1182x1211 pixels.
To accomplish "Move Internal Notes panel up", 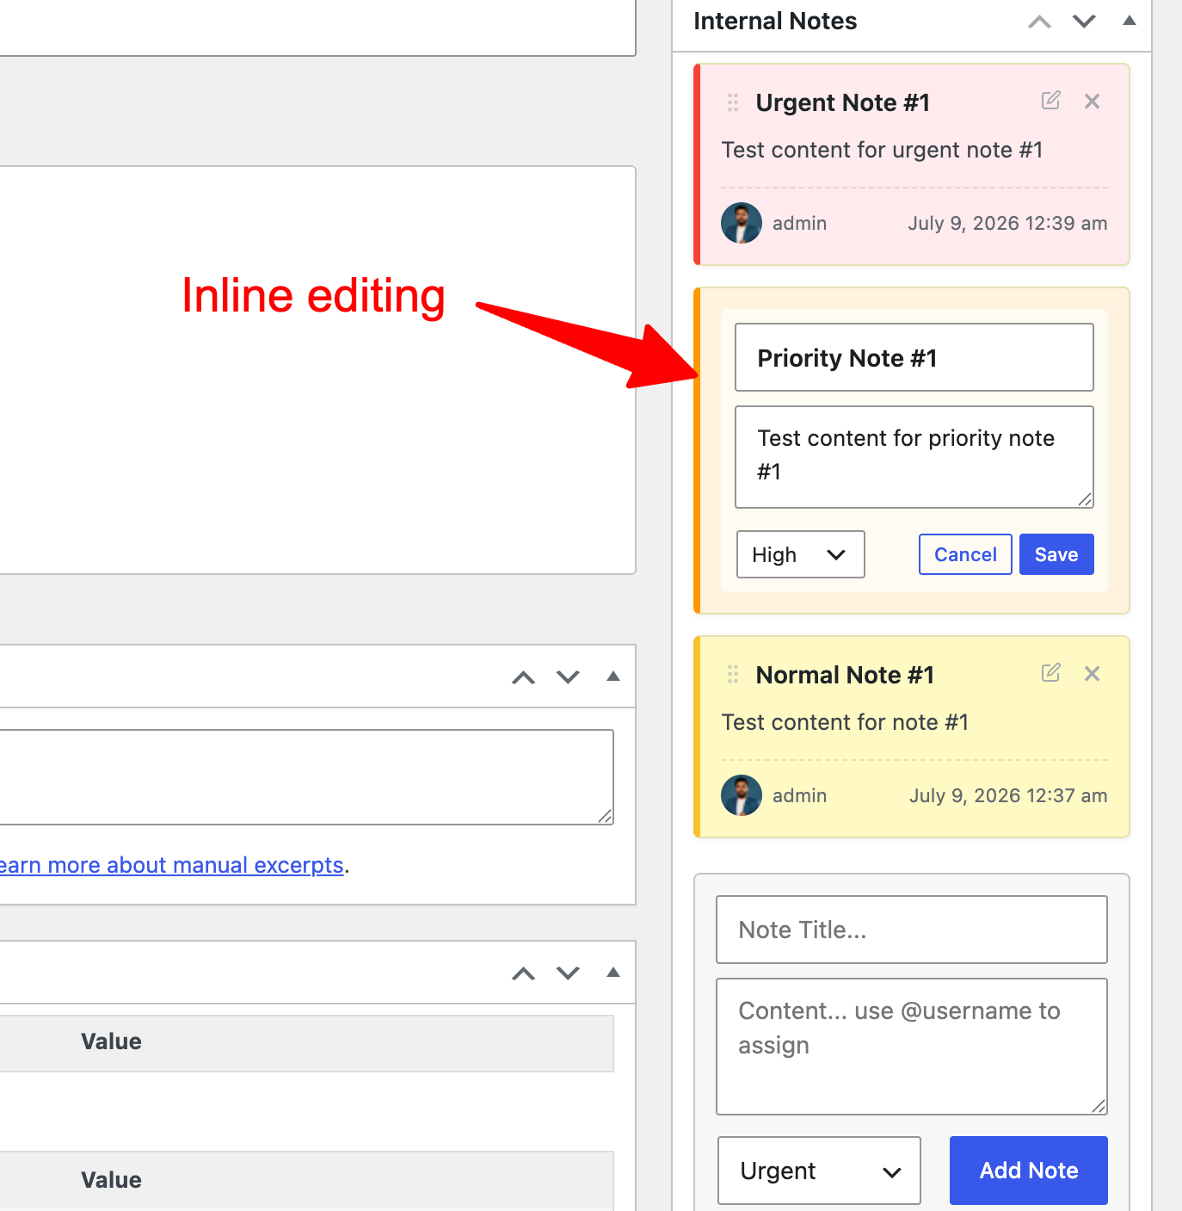I will tap(1040, 22).
